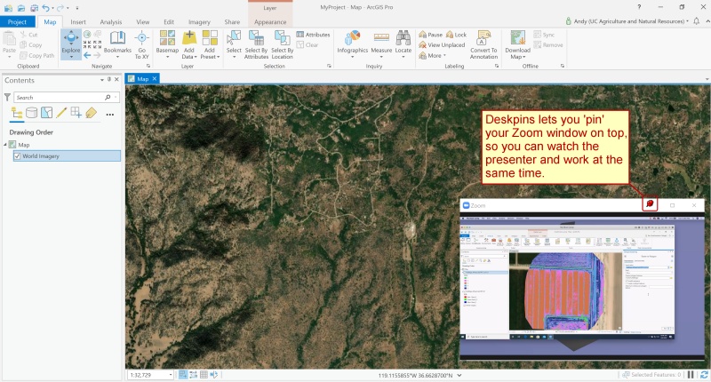
Task: Collapse the Map tree node
Action: [5, 145]
